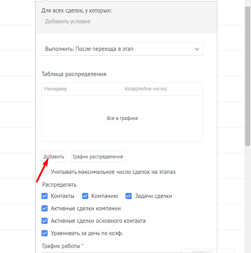This screenshot has width=251, height=253.
Task: Open the 'Выполнить: После перехода в этап' dropdown
Action: pos(122,49)
